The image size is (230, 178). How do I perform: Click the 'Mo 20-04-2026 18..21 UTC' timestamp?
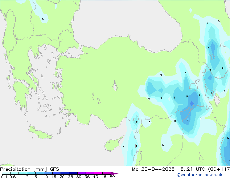tap(169, 169)
